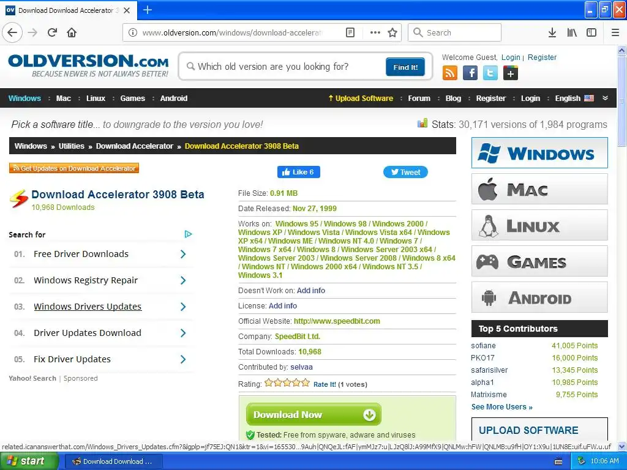Click the Tweet button
This screenshot has width=627, height=470.
405,172
